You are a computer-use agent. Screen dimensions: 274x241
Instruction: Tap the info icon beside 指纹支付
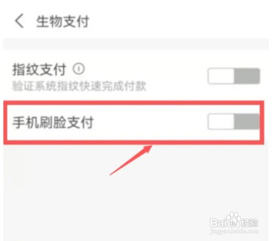[x=79, y=69]
